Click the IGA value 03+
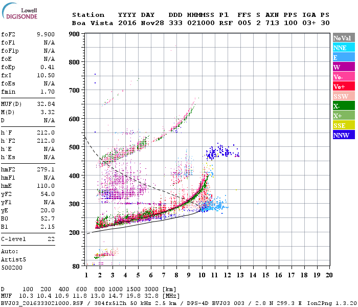 [x=309, y=23]
